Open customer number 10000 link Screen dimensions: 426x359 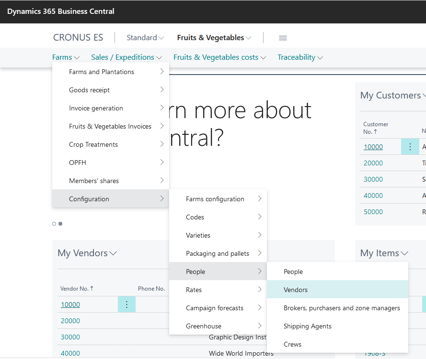373,147
